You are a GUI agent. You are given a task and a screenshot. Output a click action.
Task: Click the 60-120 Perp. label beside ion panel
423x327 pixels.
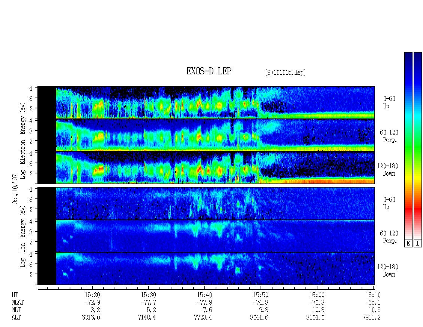pos(389,237)
